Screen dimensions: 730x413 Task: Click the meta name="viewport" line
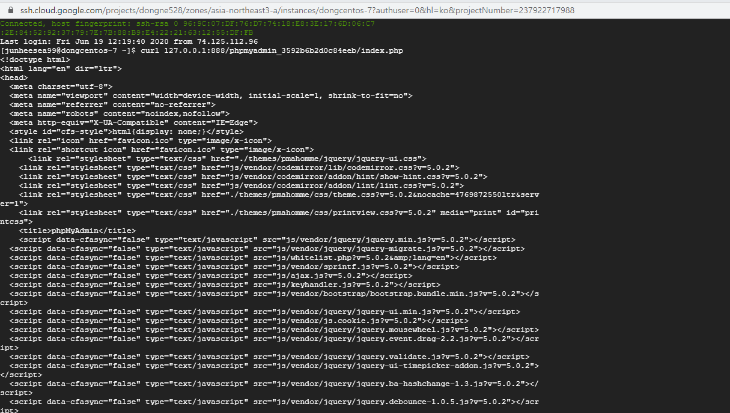211,95
